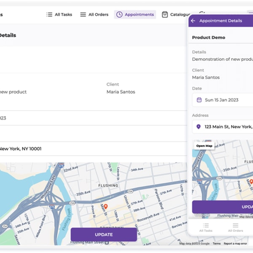253x253 pixels.
Task: Click the 25A route shield near Flushing on the large map
Action: tap(130, 191)
